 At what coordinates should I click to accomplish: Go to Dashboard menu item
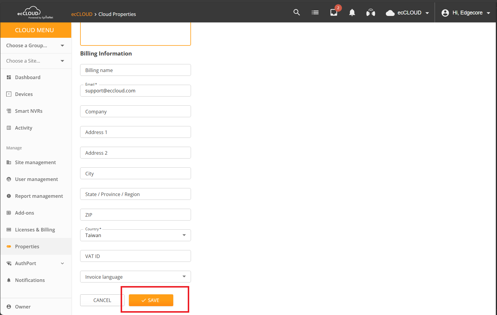pyautogui.click(x=36, y=77)
